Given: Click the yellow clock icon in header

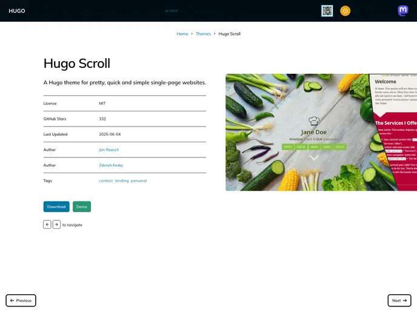Looking at the screenshot, I should tap(345, 11).
